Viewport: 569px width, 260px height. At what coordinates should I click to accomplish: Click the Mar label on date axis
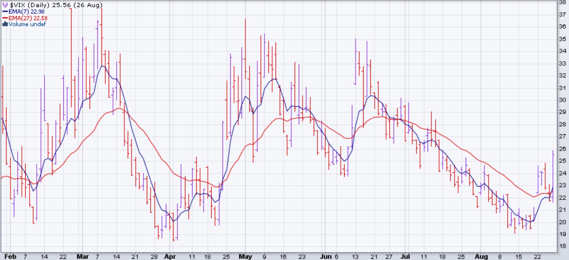click(83, 256)
